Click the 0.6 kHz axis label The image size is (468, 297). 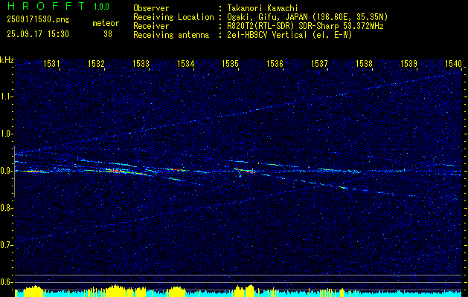(5, 282)
